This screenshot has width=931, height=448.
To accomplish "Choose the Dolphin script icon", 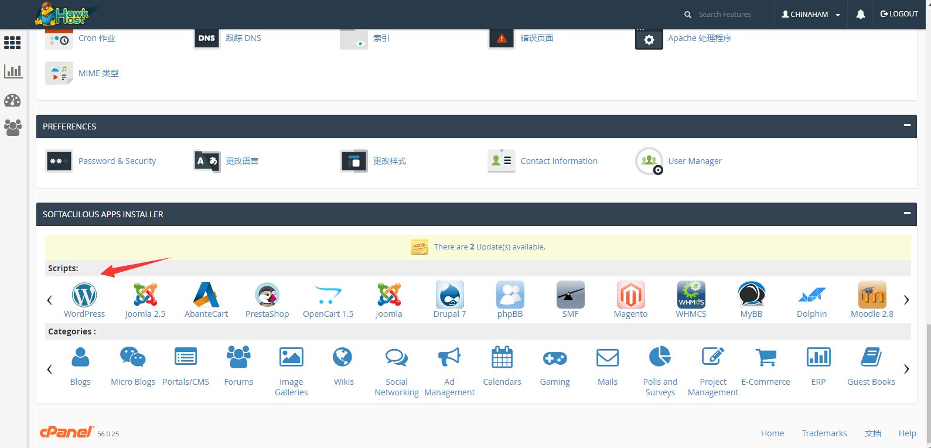I will click(812, 295).
